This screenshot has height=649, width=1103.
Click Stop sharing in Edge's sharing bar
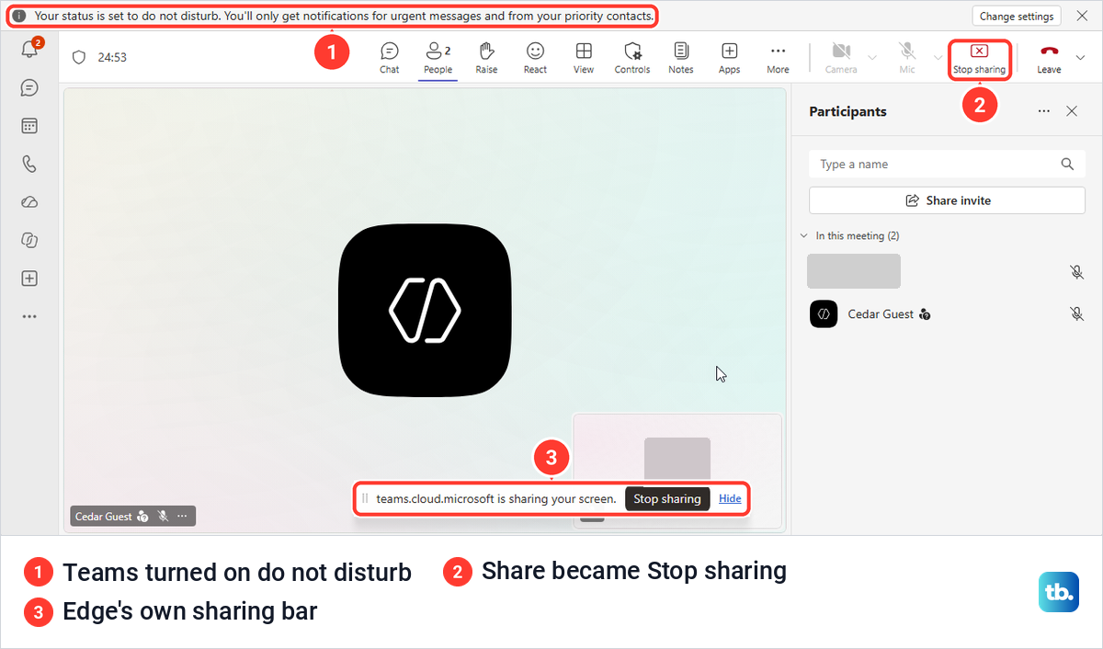pos(667,499)
